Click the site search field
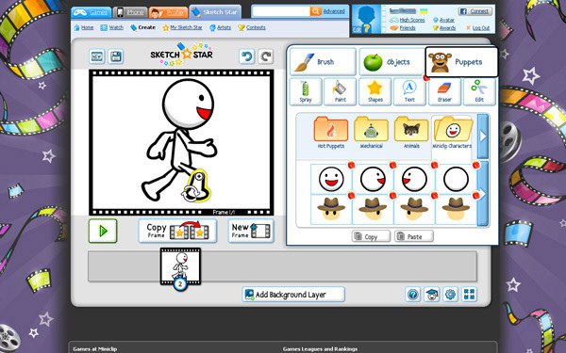The height and width of the screenshot is (353, 566). coord(281,11)
